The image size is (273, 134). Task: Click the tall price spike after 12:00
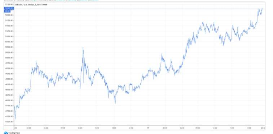tap(83, 48)
